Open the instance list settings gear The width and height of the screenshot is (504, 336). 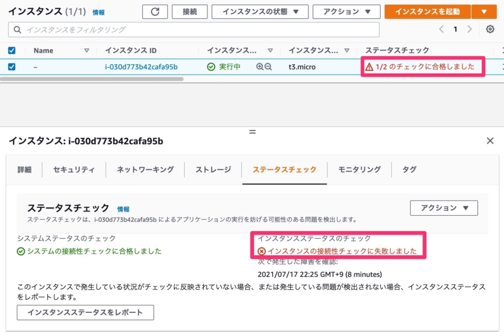point(490,29)
